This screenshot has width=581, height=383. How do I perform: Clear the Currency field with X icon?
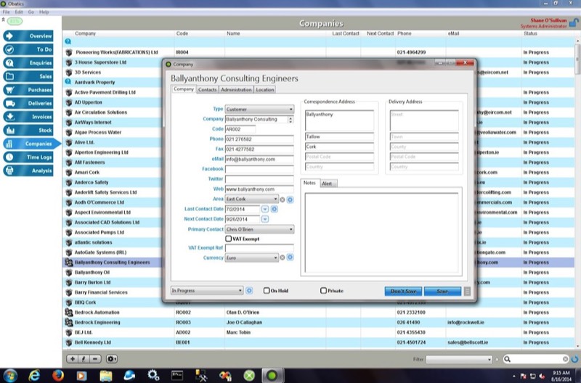tap(283, 258)
